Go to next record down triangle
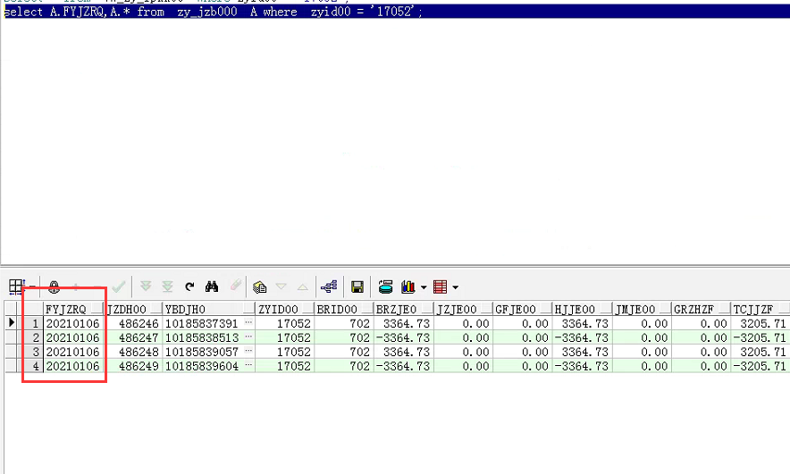790x474 pixels. 282,287
